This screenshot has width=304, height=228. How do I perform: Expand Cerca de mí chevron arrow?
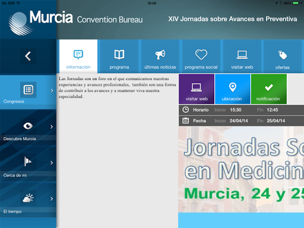[x=52, y=163]
